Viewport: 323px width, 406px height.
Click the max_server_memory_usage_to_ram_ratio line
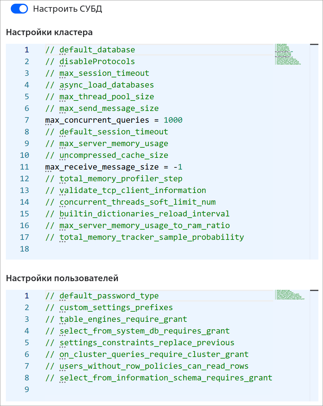tap(144, 225)
